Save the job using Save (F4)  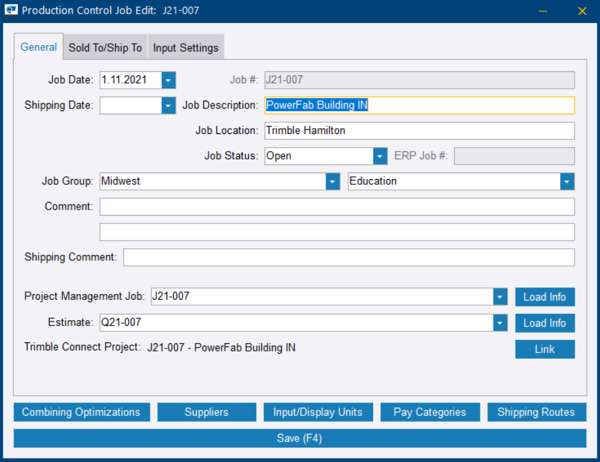[x=299, y=438]
